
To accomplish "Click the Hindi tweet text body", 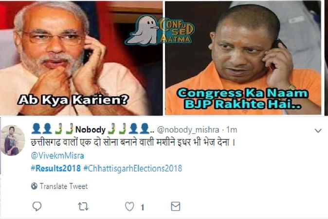I will pyautogui.click(x=133, y=142).
